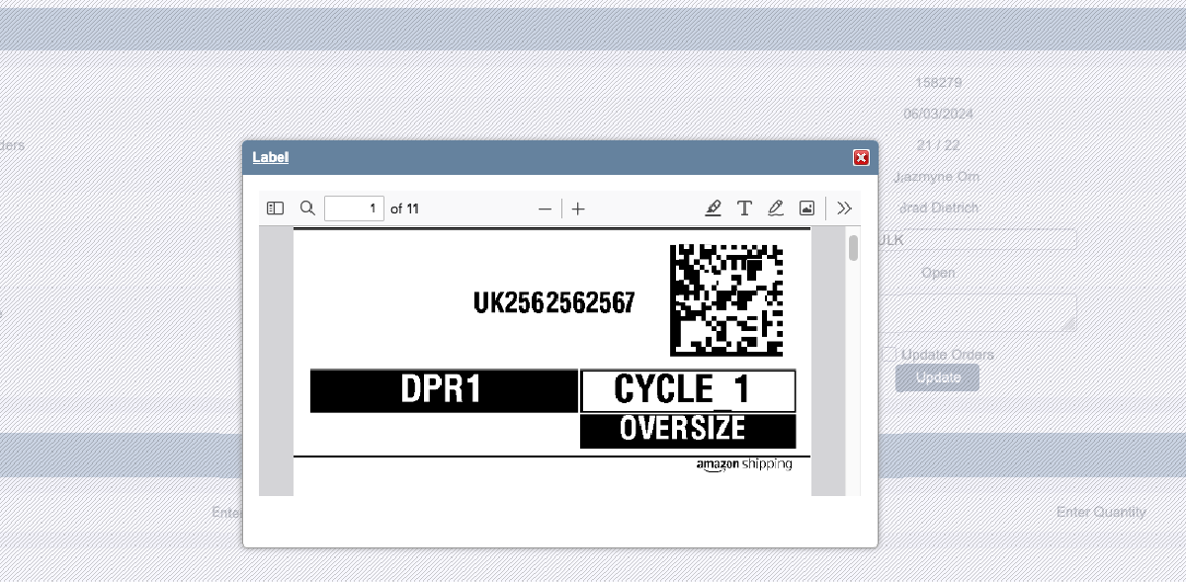The image size is (1186, 582).
Task: Select the highlight tool
Action: pos(714,208)
